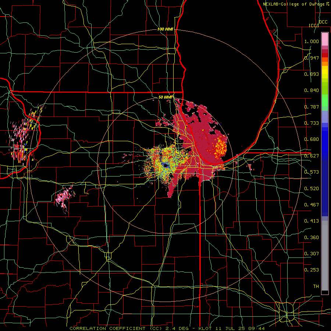Click the Correlation Coefficient caption text at bottom

point(167,328)
